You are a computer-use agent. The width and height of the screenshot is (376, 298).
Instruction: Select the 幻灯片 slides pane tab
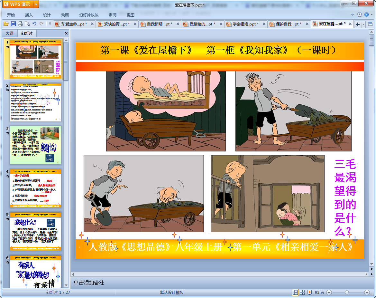(x=27, y=34)
